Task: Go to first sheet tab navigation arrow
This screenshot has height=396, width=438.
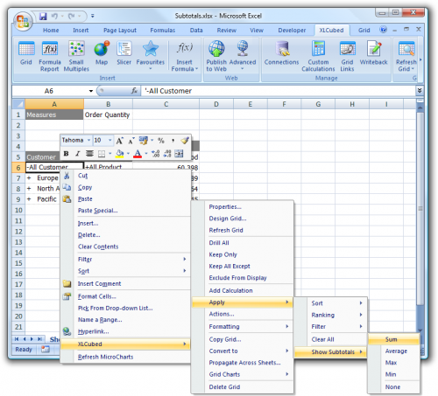Action: pyautogui.click(x=17, y=339)
